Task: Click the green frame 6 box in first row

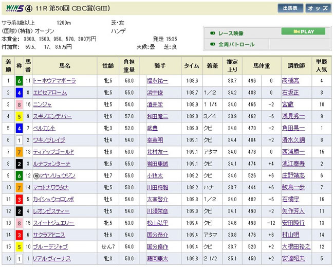Action: [19, 81]
